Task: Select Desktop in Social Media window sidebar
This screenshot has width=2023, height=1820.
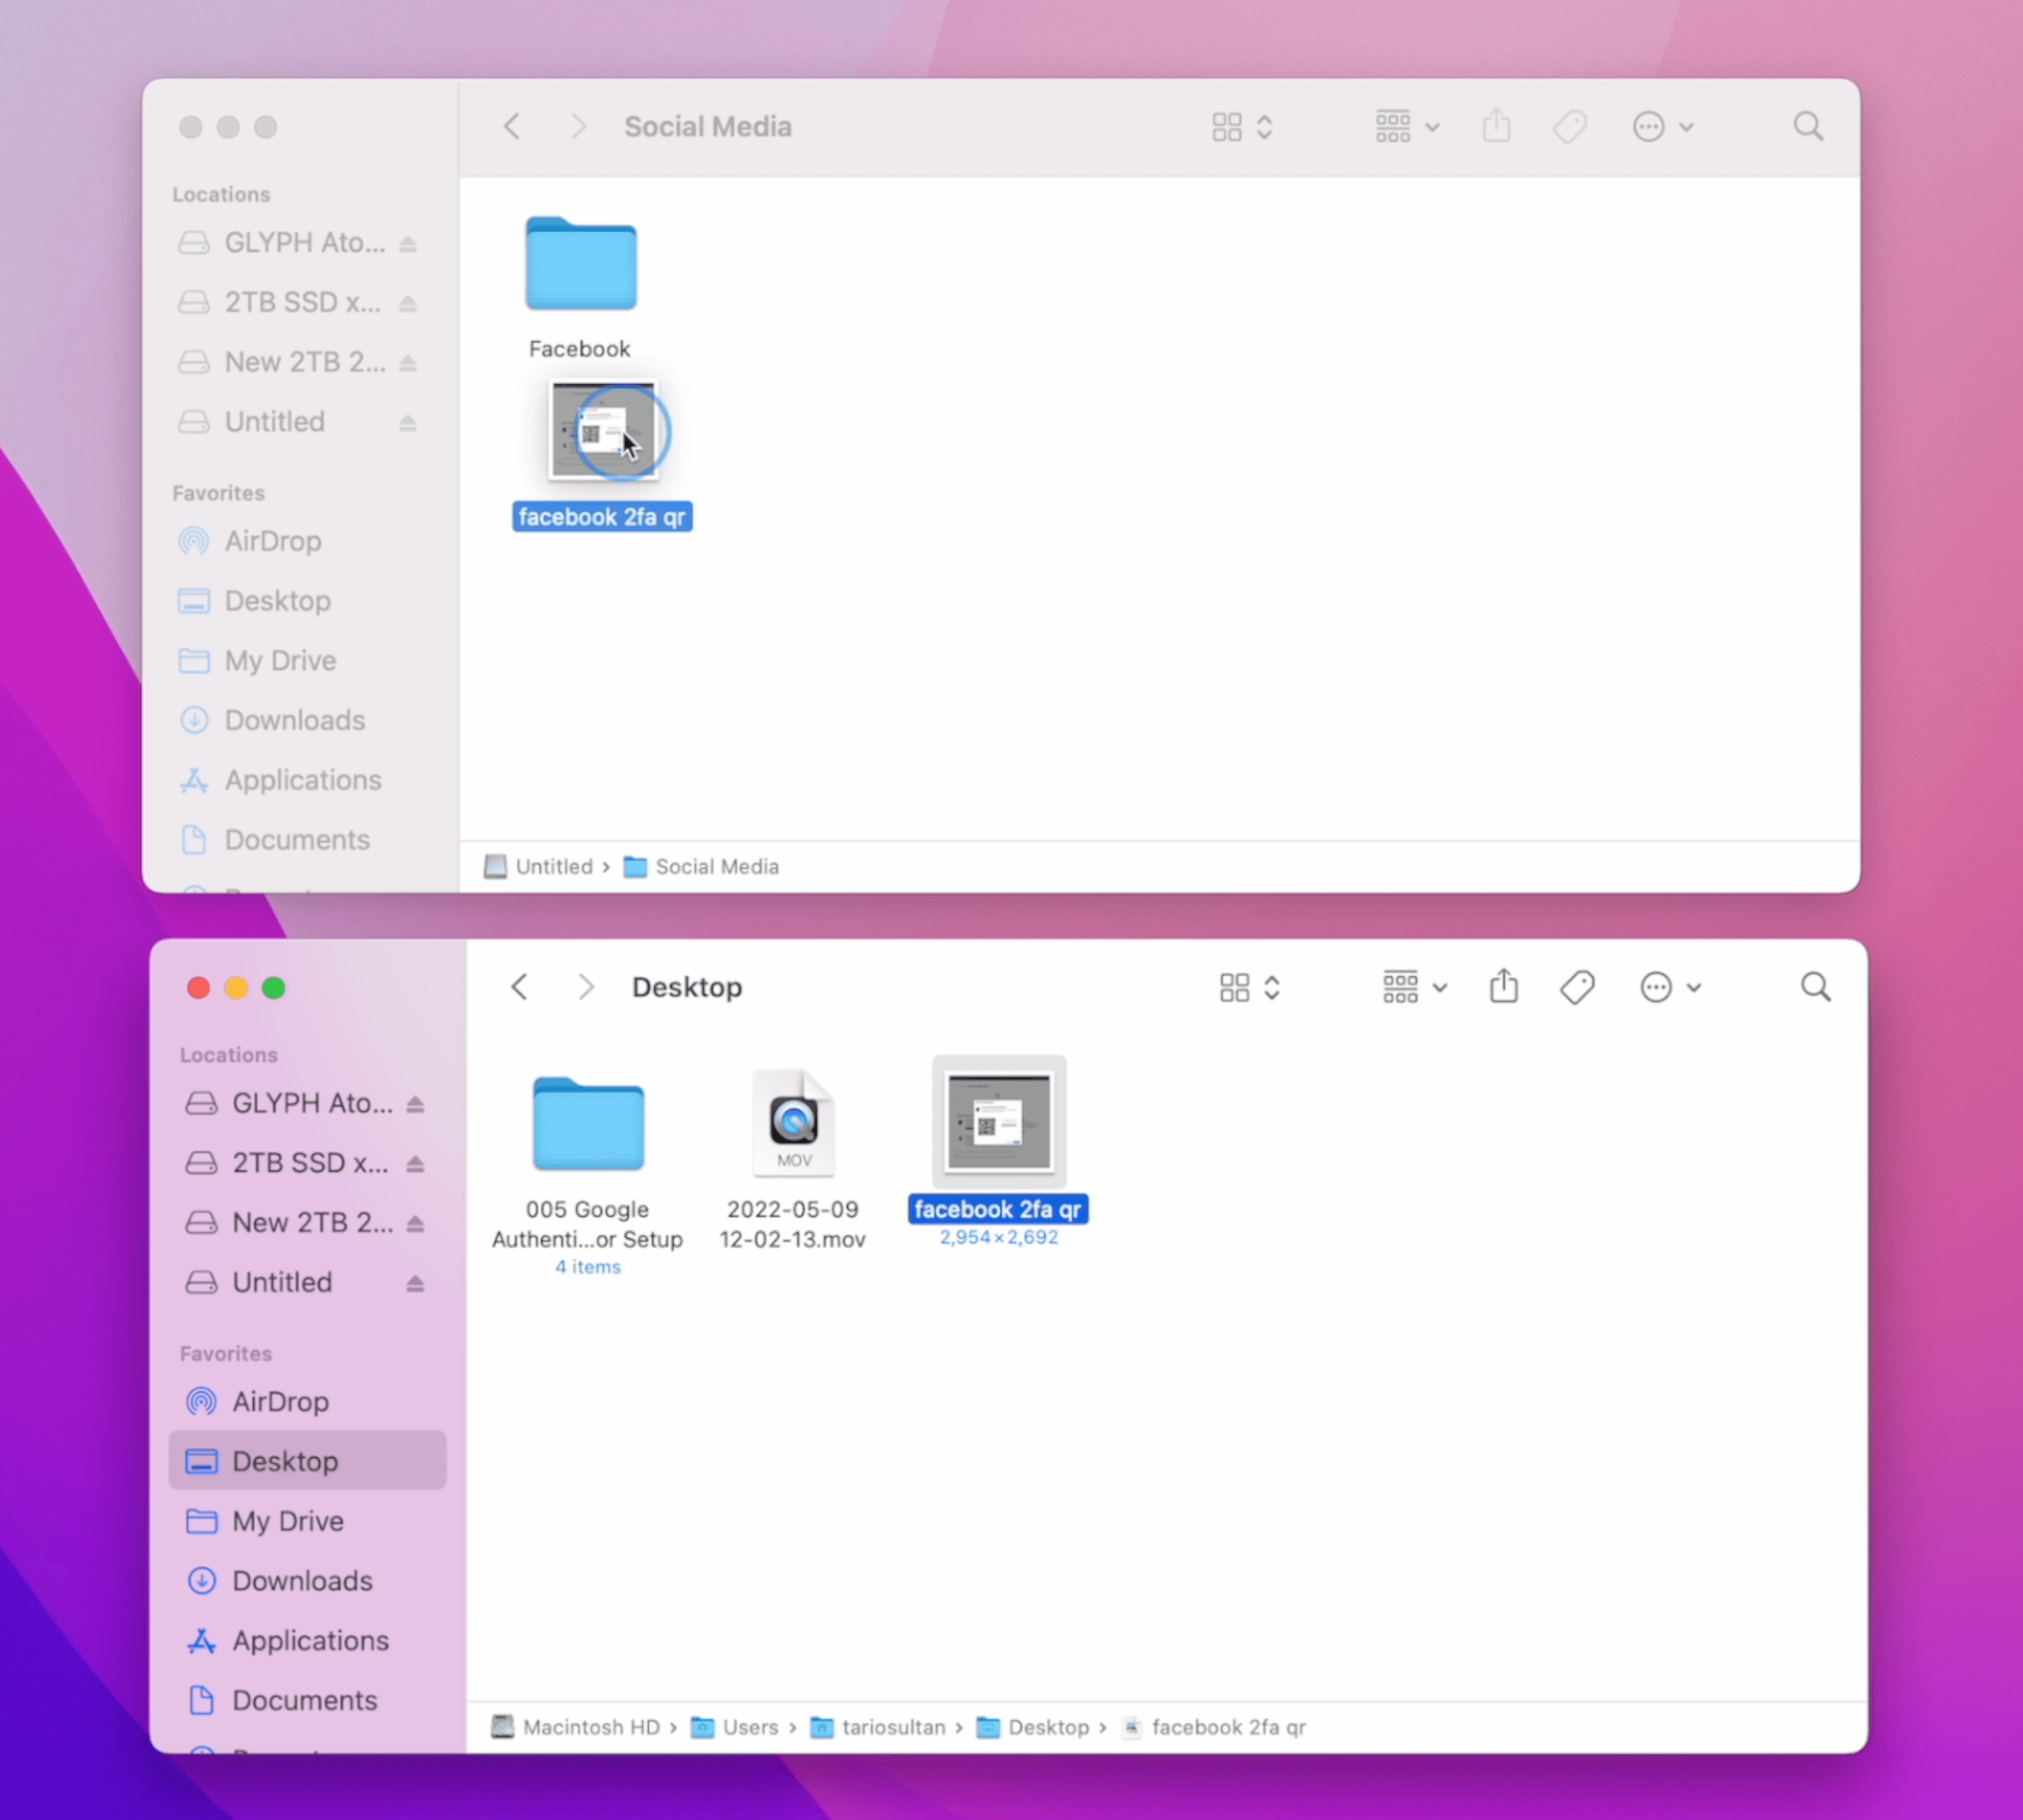Action: point(300,600)
